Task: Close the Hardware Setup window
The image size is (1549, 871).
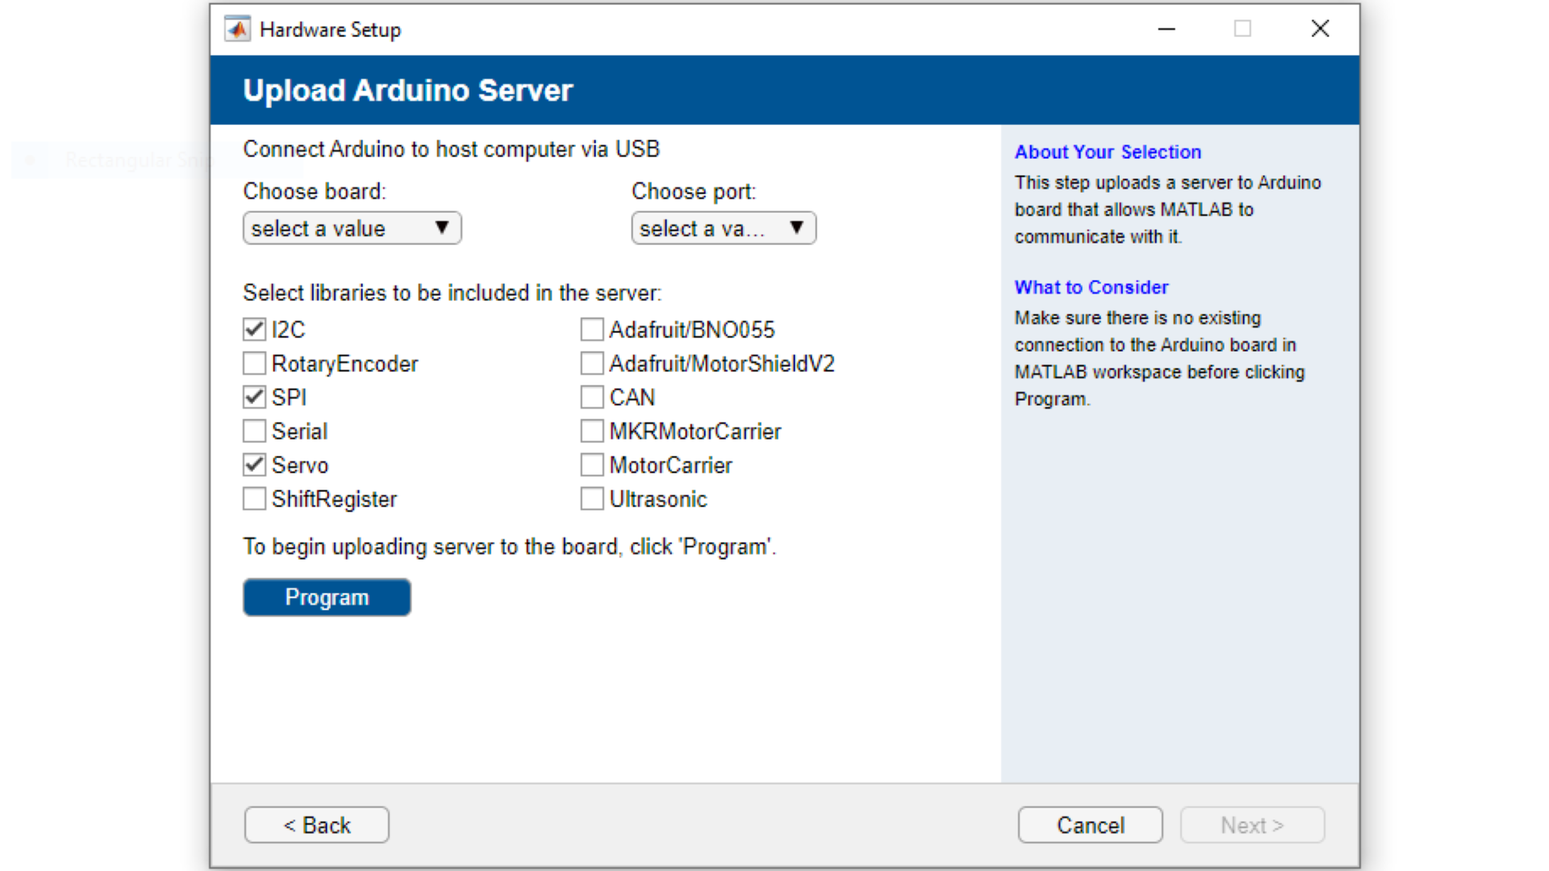Action: pyautogui.click(x=1320, y=29)
